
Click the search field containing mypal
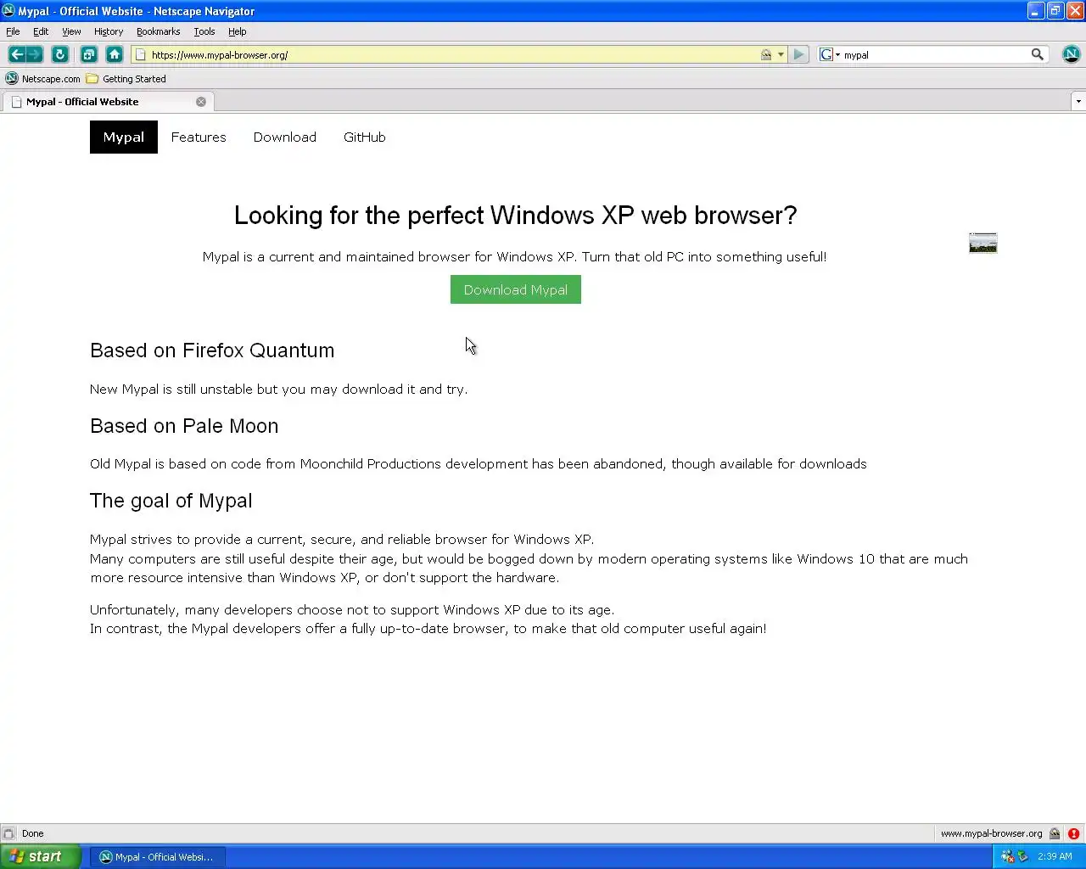[x=933, y=54]
